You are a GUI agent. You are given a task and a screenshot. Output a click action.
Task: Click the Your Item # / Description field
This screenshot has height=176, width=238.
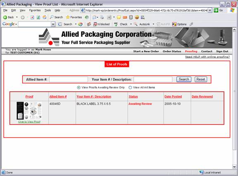click(x=153, y=79)
